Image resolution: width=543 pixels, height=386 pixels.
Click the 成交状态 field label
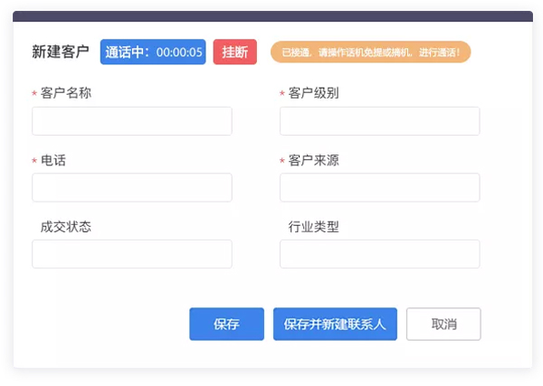coord(66,227)
